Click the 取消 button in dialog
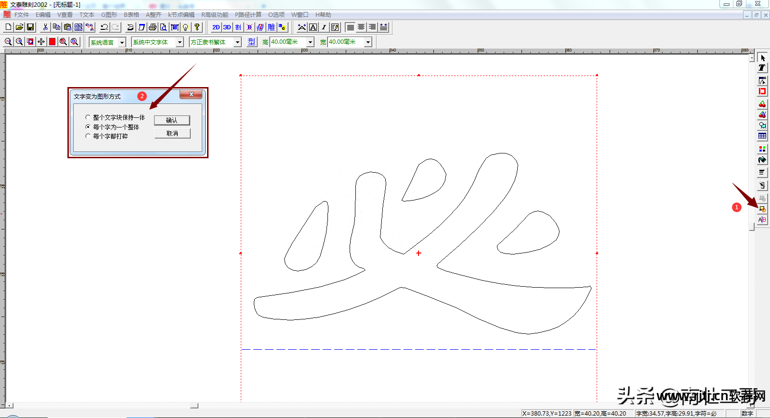The height and width of the screenshot is (418, 770). click(172, 133)
